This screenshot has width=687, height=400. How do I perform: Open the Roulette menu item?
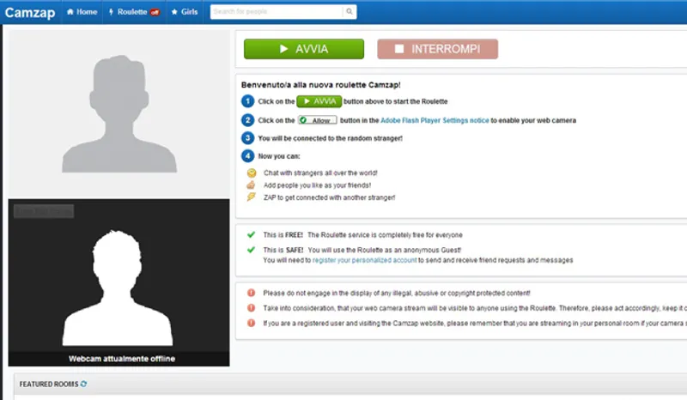coord(134,12)
